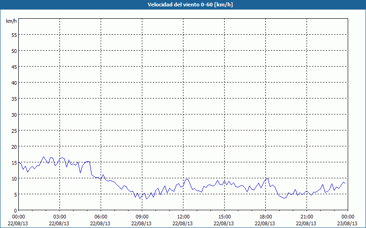Click the y-axis value 40

tap(14, 83)
